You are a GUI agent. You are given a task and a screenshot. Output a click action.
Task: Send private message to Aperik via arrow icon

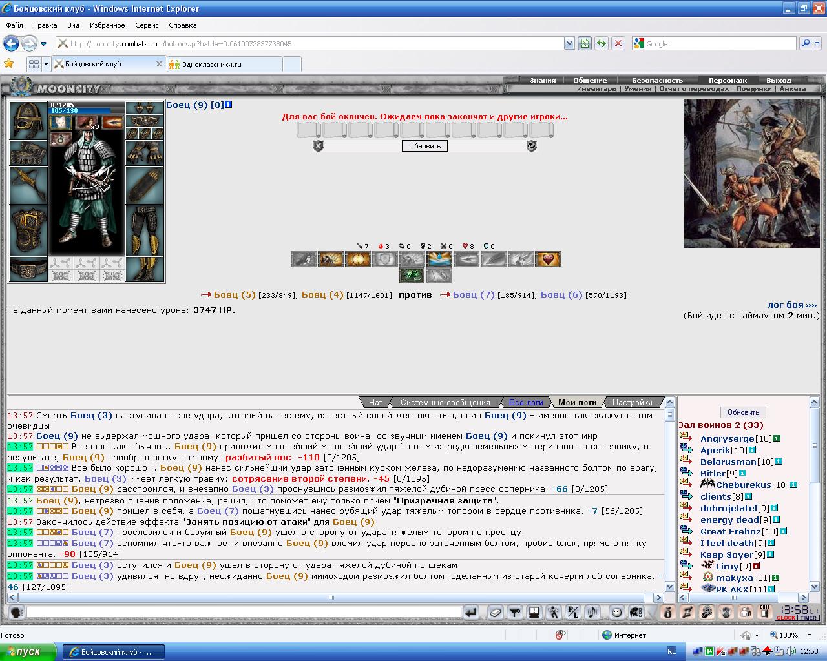coord(686,450)
